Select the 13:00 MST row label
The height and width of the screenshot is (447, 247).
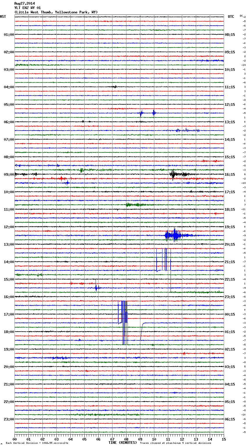[x=9, y=244]
